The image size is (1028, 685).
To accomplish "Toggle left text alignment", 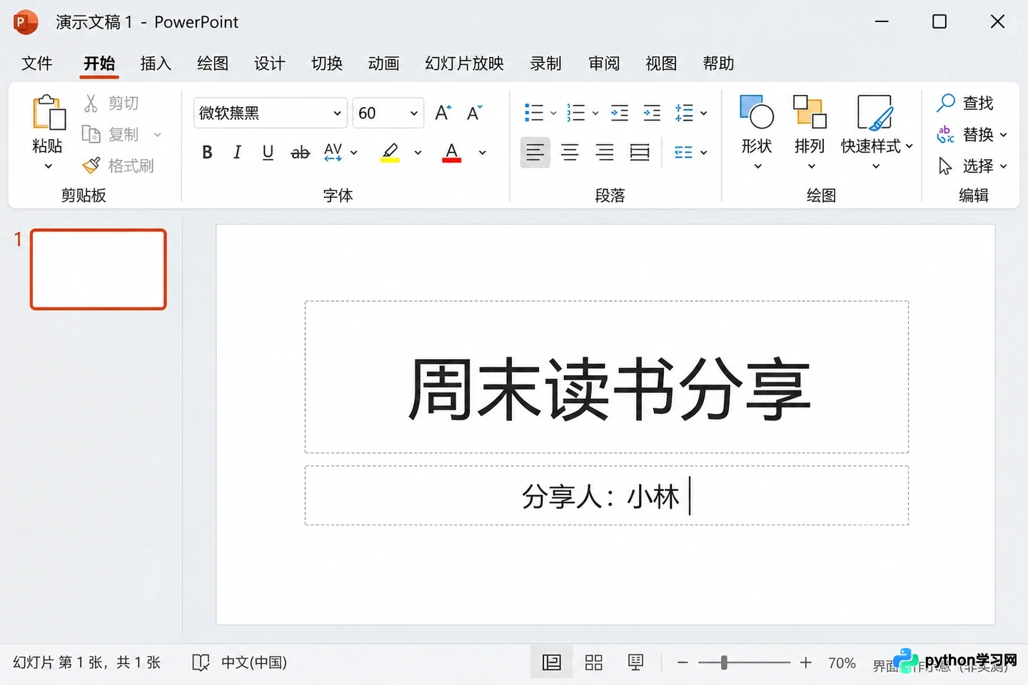I will tap(535, 152).
